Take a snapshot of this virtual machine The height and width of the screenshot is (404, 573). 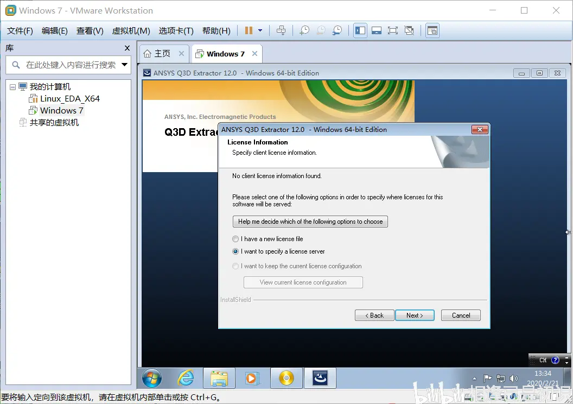pos(304,30)
